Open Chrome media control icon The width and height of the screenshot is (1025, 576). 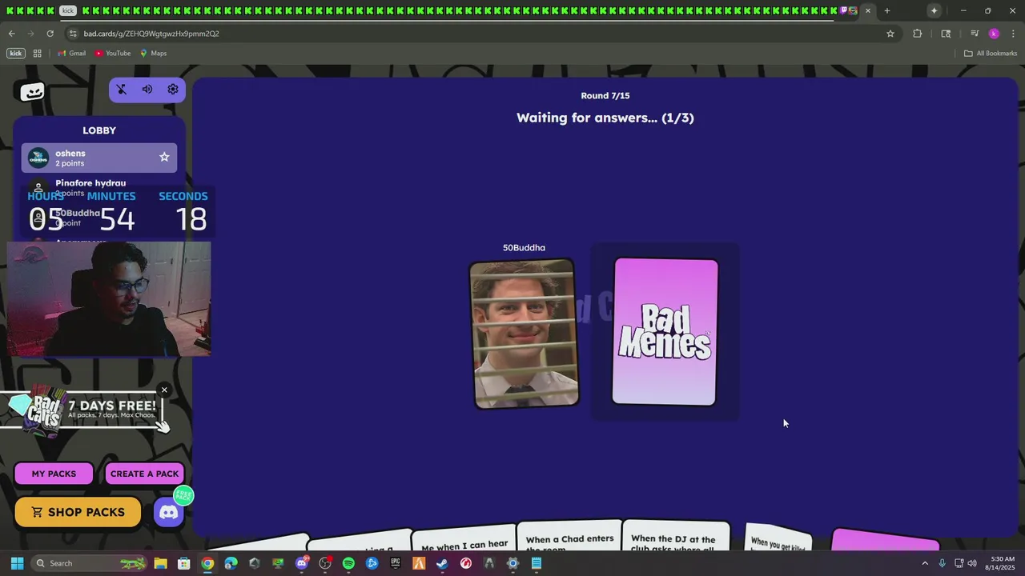(x=975, y=34)
